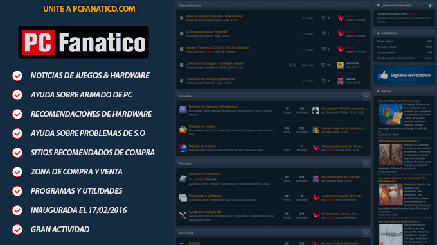Click topic status icon for '¿Compran los juegos...'

181,65
